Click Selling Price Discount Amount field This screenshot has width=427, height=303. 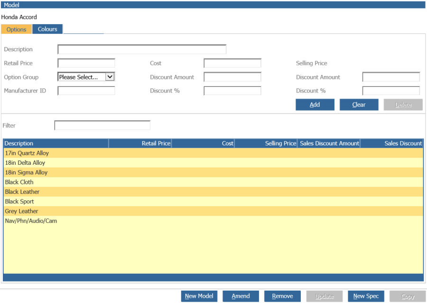391,77
